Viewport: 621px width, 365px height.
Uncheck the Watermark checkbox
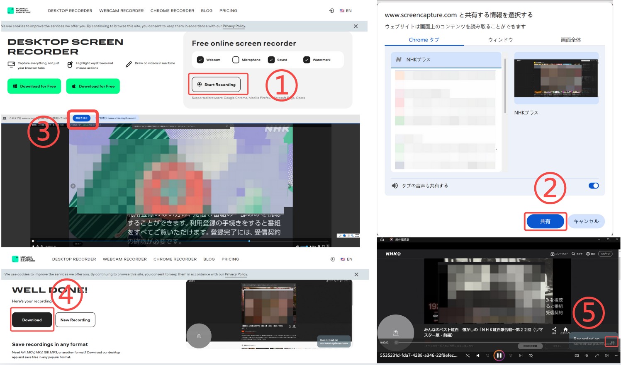tap(307, 60)
